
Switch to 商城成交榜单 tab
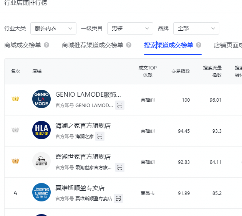[23, 45]
